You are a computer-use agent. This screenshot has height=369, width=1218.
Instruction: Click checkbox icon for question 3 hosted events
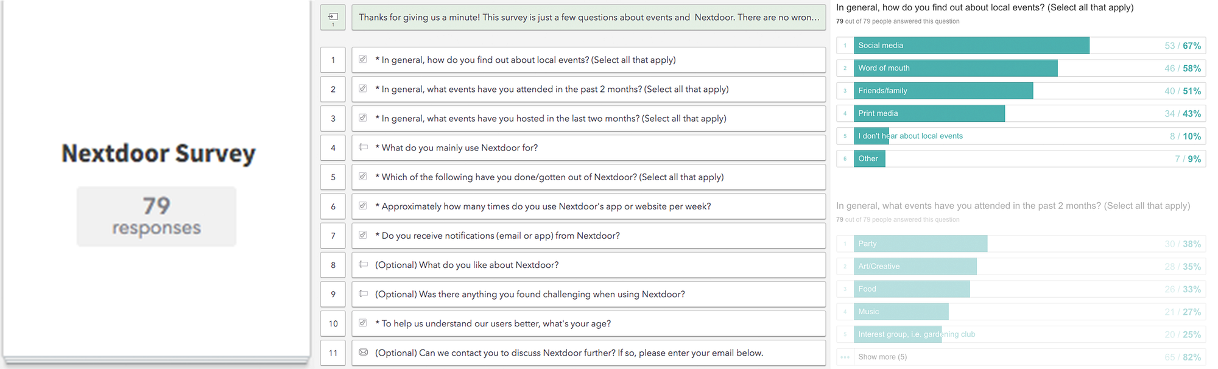[363, 118]
